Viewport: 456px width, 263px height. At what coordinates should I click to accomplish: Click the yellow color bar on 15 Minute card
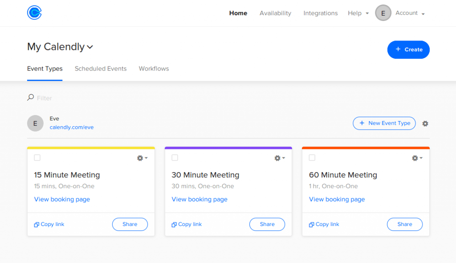91,148
